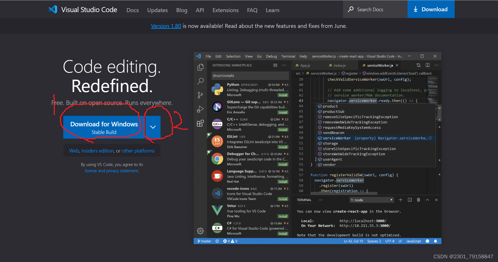The height and width of the screenshot is (262, 498).
Task: Maximize terminal panel with the up chevron
Action: 427,200
